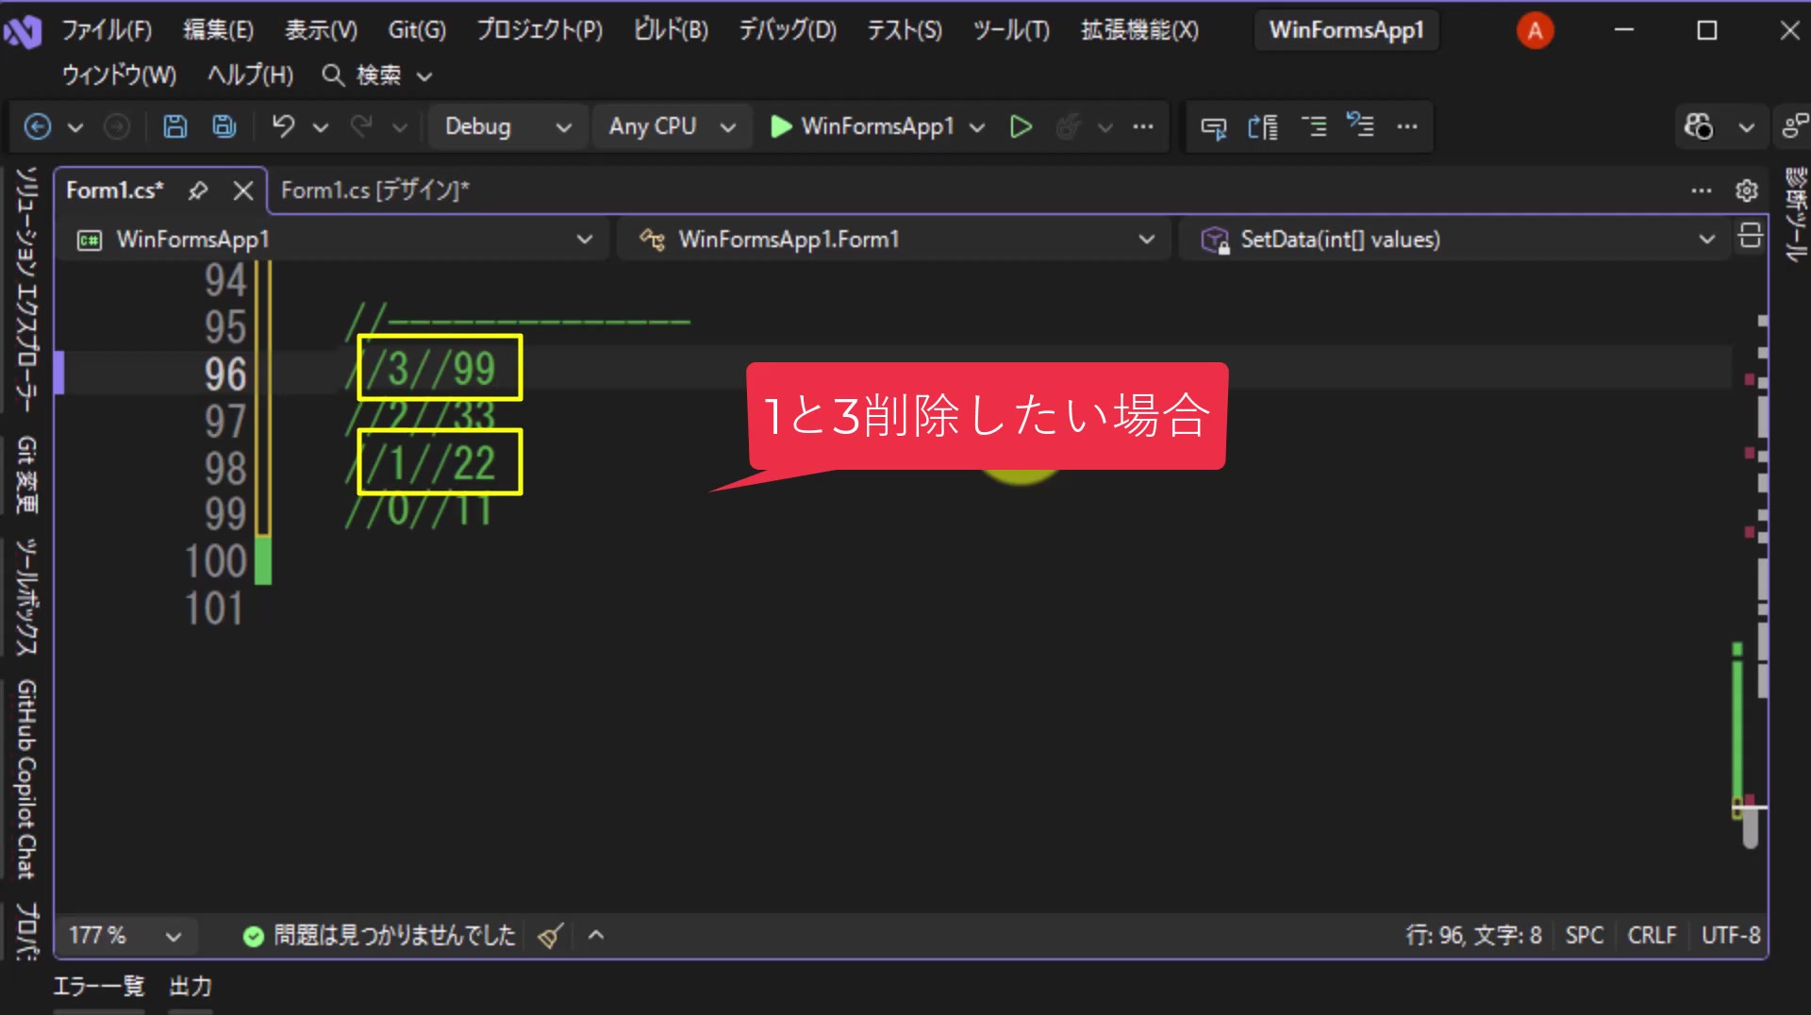Viewport: 1811px width, 1015px height.
Task: Open the undo history dropdown arrow
Action: point(321,126)
